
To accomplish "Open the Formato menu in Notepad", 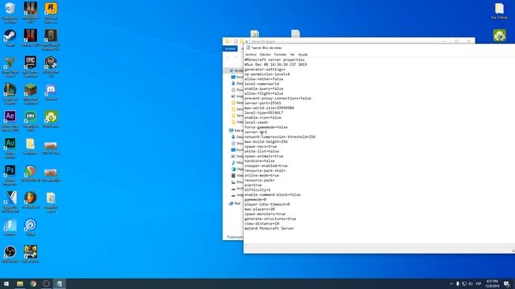I will click(x=280, y=55).
